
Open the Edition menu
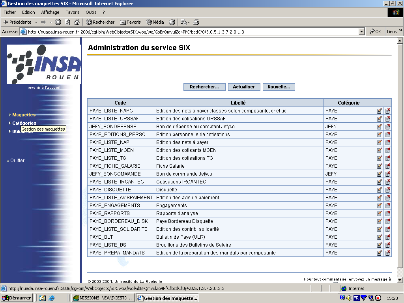pos(28,12)
